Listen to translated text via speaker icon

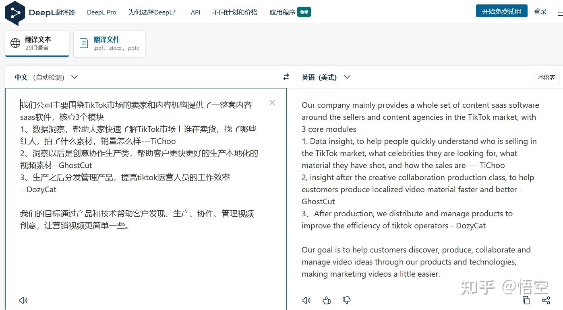click(306, 300)
